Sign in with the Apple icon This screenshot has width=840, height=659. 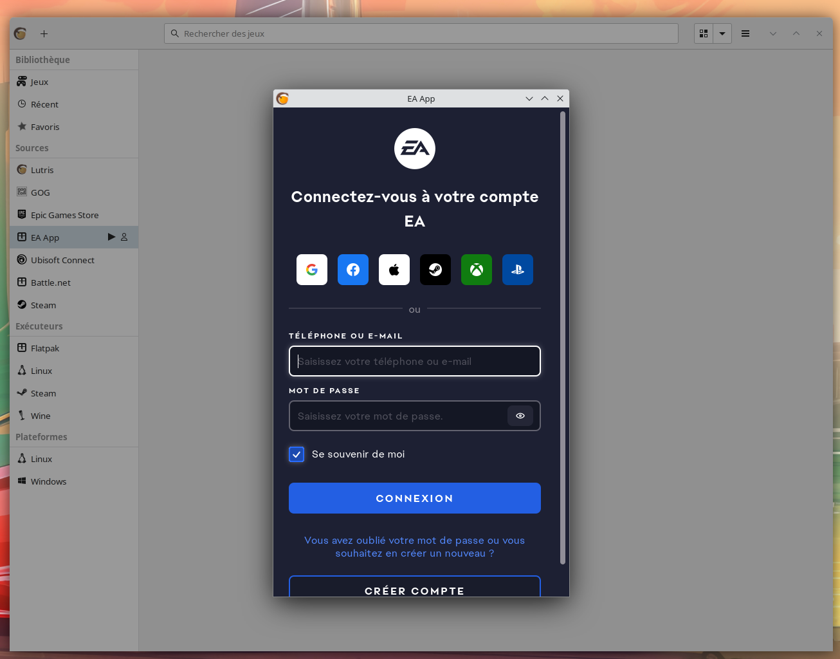pyautogui.click(x=394, y=270)
